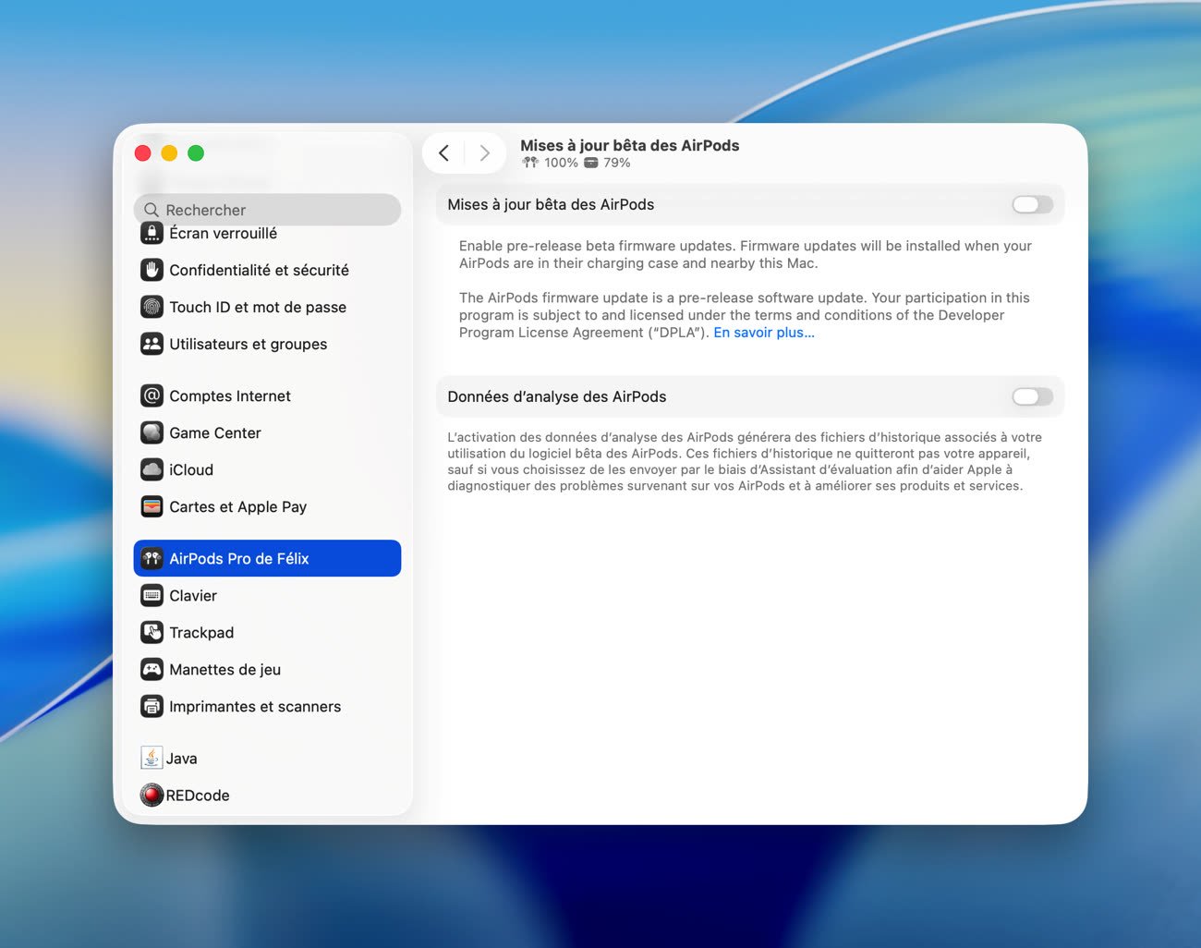Open Clavier settings pane
This screenshot has width=1201, height=948.
267,595
